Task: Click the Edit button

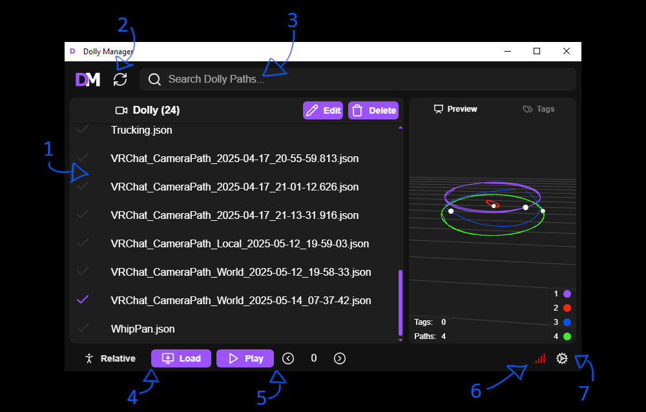Action: point(323,110)
